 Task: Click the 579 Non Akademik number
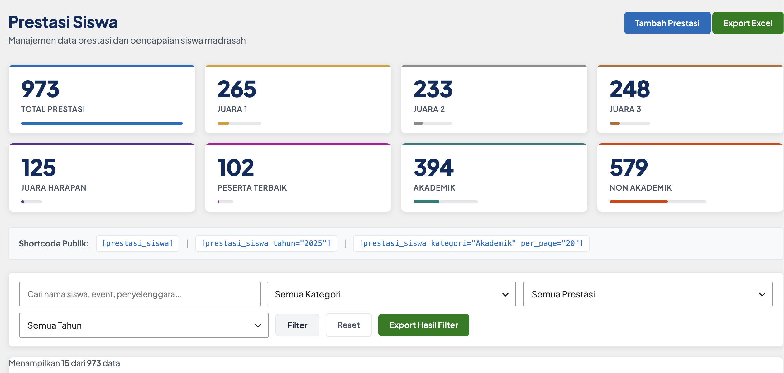click(x=629, y=168)
